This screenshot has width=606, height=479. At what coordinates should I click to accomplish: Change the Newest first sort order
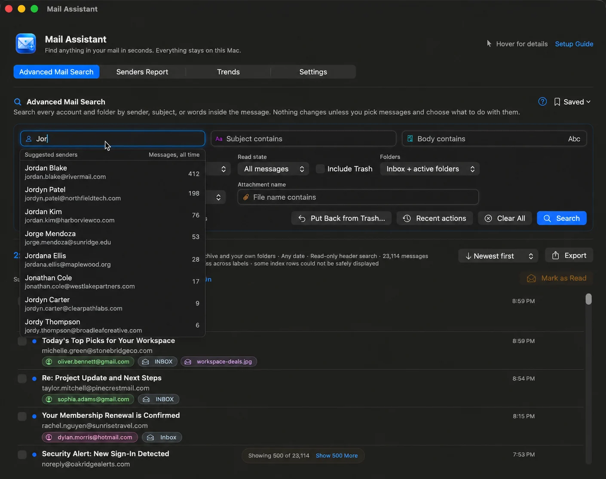tap(499, 256)
